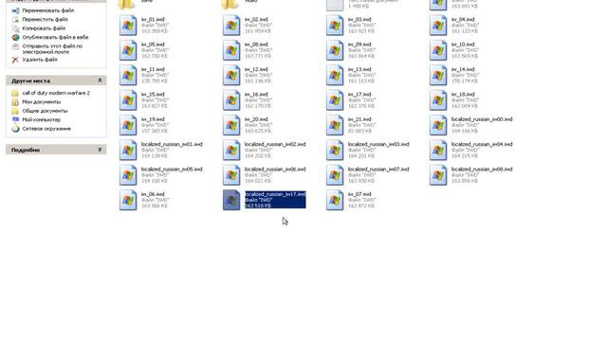Viewport: 607px width, 341px height.
Task: Select the iw_10.iwd file icon
Action: click(438, 50)
